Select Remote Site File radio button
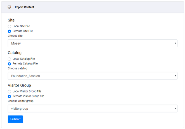The image size is (185, 129). pyautogui.click(x=10, y=31)
